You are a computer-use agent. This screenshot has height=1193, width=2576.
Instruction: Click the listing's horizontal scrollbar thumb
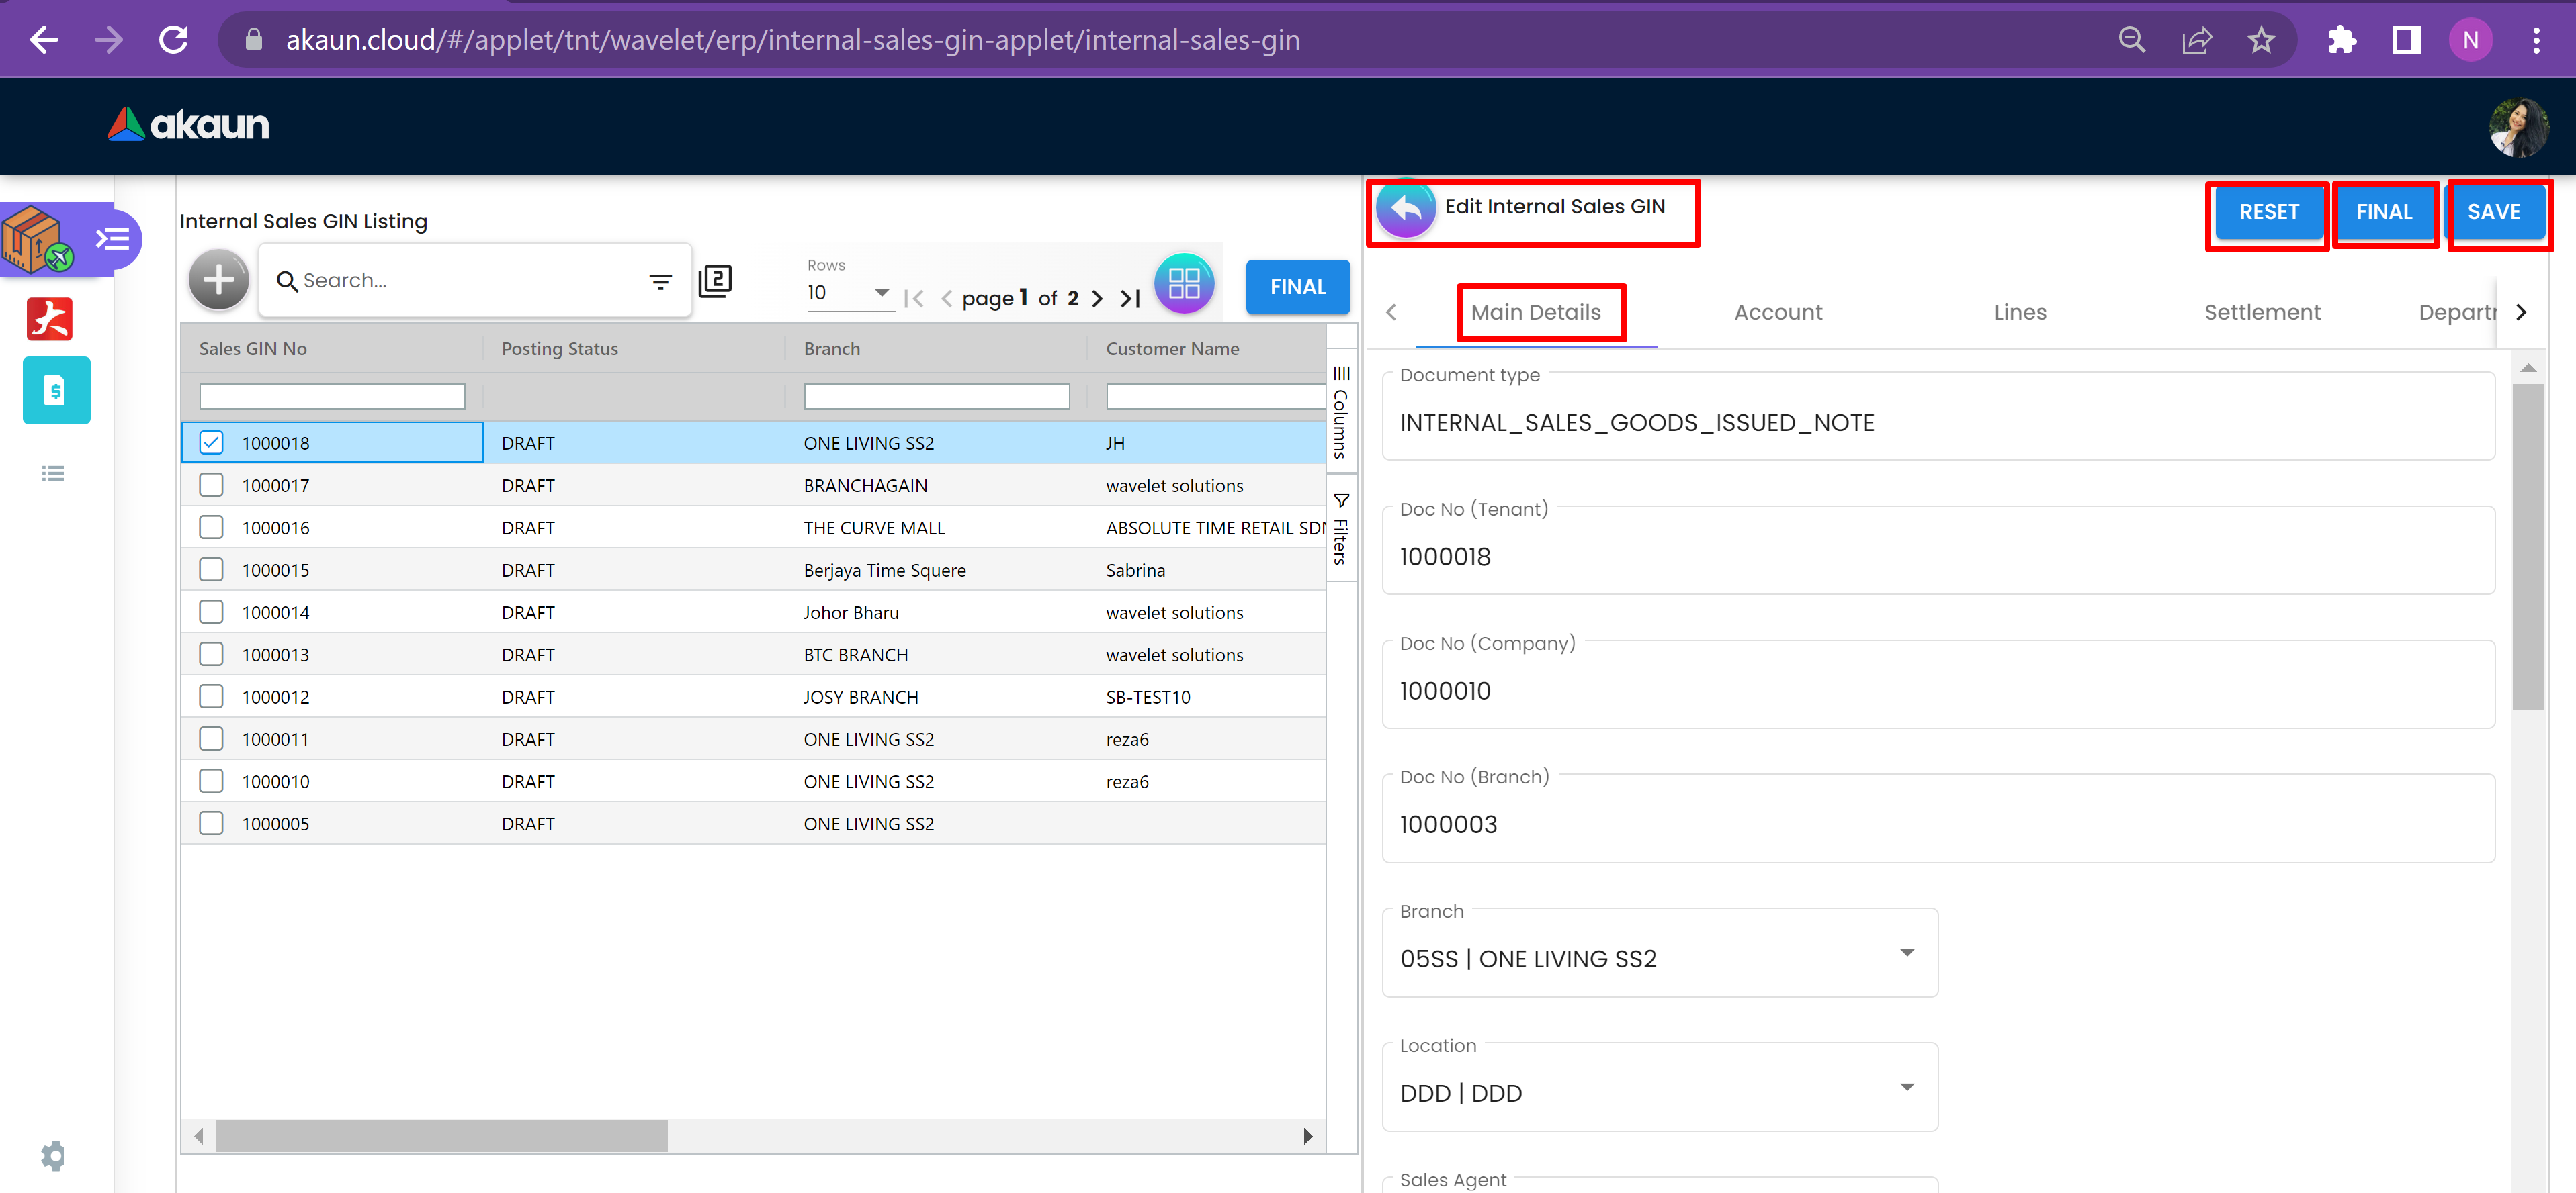pyautogui.click(x=441, y=1136)
